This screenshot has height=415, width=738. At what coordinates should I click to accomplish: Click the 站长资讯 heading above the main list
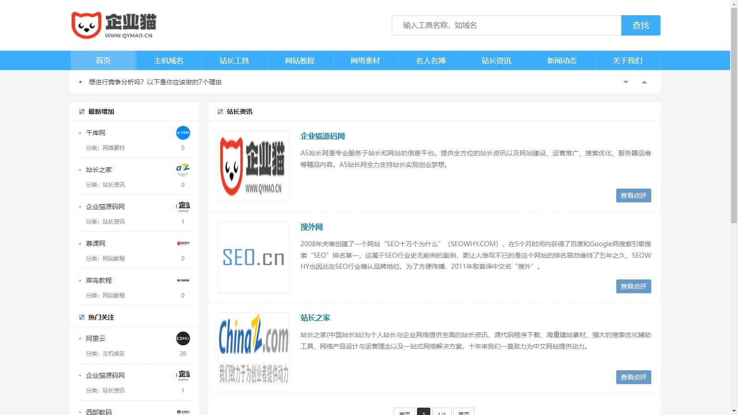pyautogui.click(x=239, y=112)
